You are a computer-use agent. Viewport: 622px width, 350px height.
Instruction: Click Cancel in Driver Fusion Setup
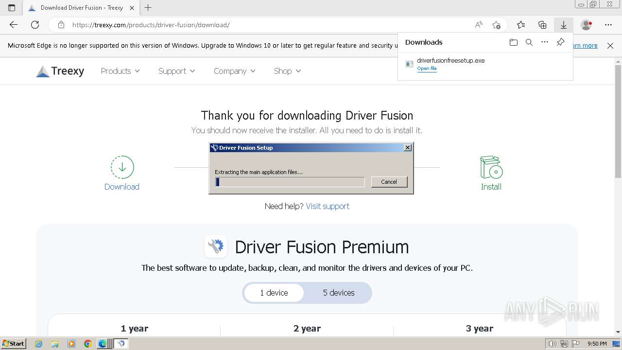389,182
